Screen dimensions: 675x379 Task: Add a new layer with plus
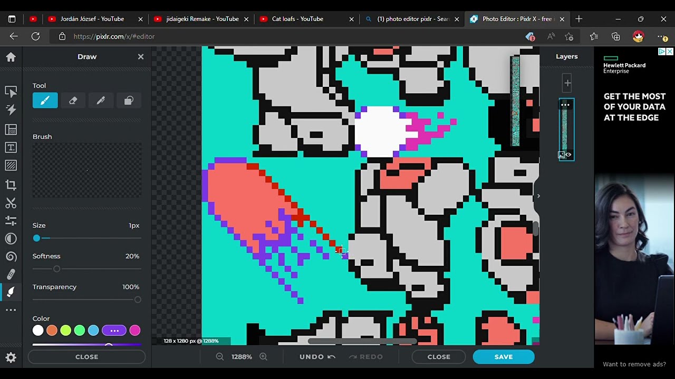coord(567,83)
